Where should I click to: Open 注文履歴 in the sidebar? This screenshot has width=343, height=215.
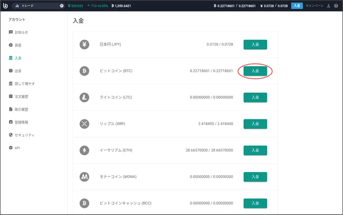coord(18,97)
